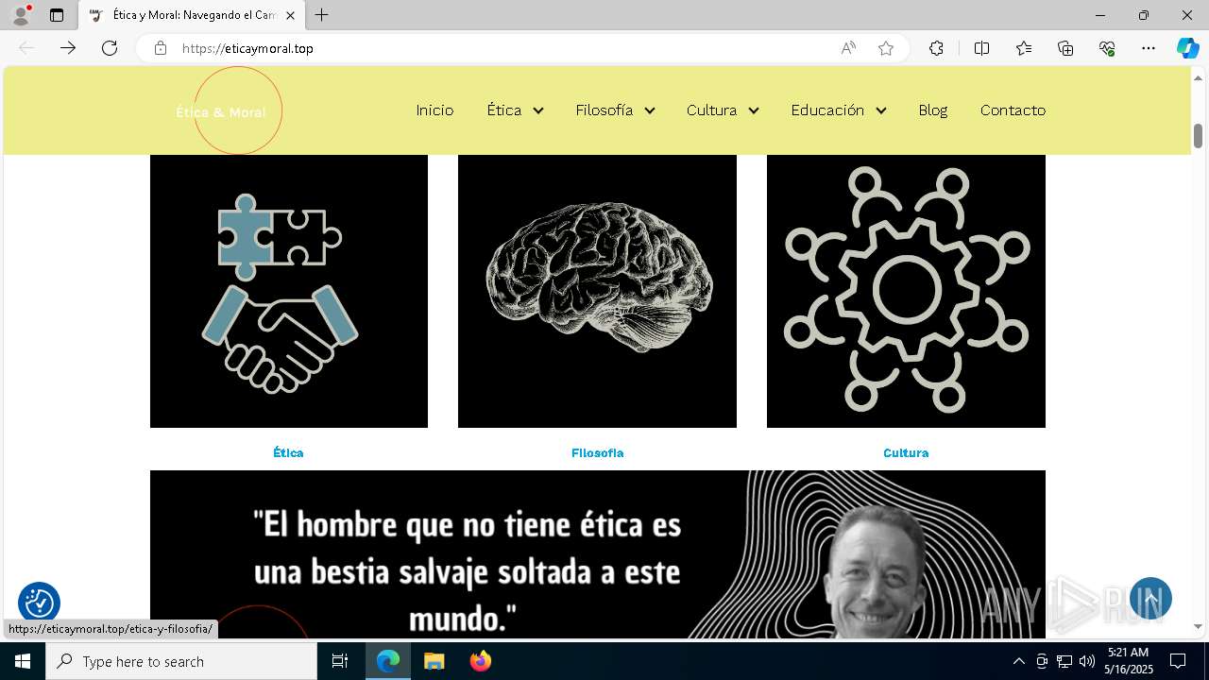This screenshot has width=1209, height=680.
Task: Toggle split screen view icon
Action: tap(981, 48)
